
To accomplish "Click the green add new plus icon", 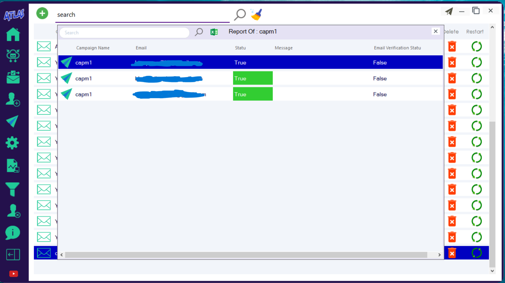I will 42,14.
